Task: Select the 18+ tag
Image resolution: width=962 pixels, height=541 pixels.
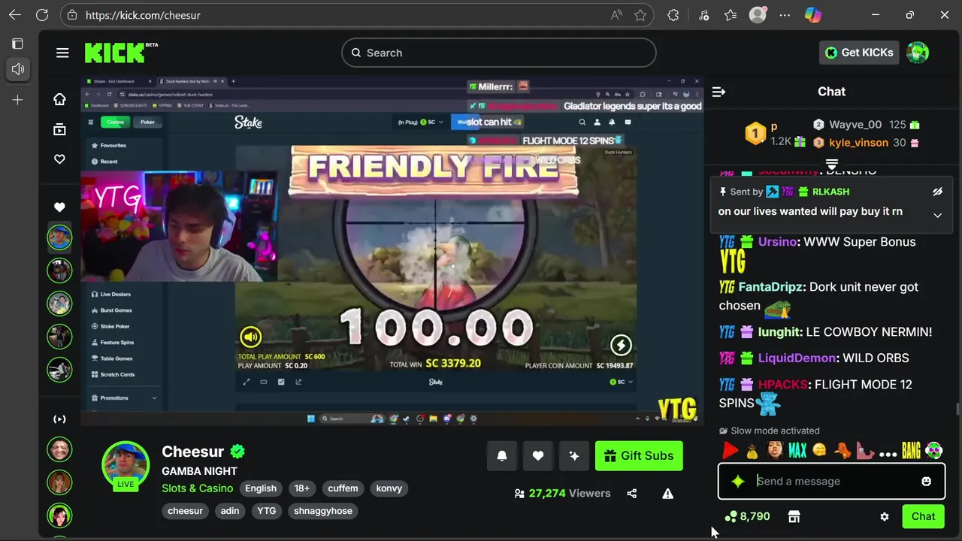Action: 302,488
